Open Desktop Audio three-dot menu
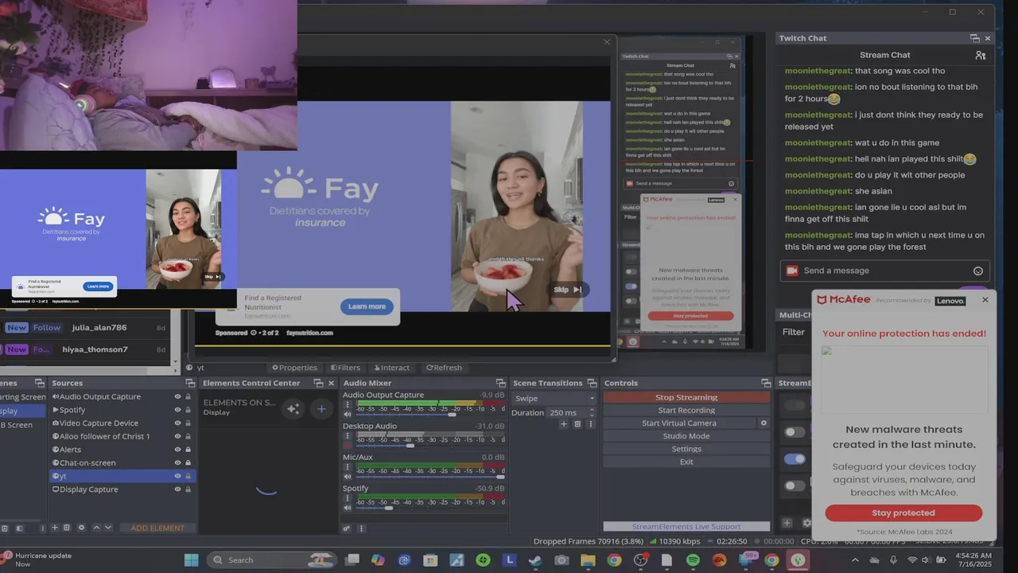 (x=348, y=436)
